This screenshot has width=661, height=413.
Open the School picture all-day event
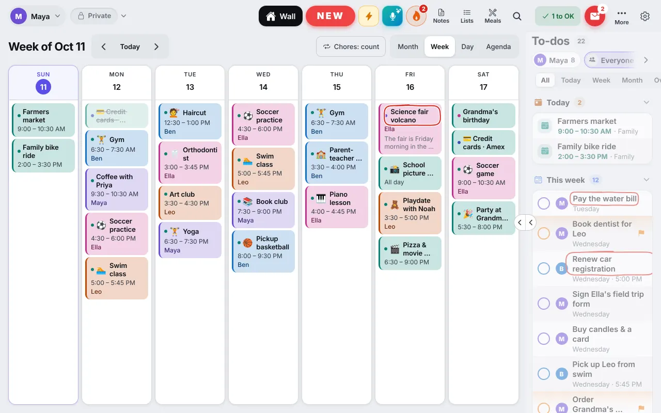point(410,173)
